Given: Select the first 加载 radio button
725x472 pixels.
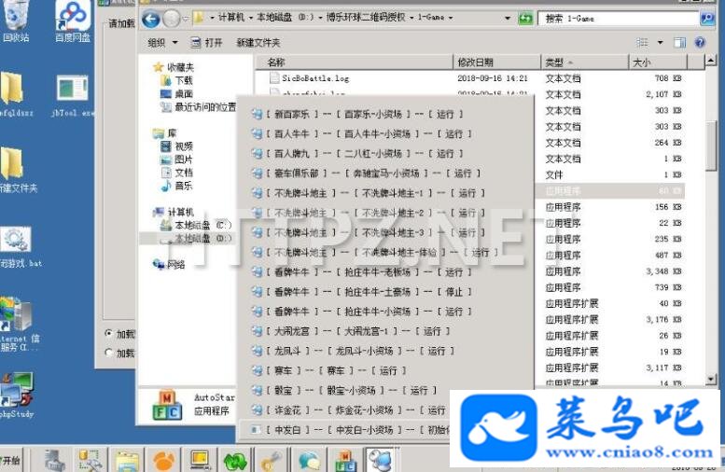Looking at the screenshot, I should click(109, 333).
